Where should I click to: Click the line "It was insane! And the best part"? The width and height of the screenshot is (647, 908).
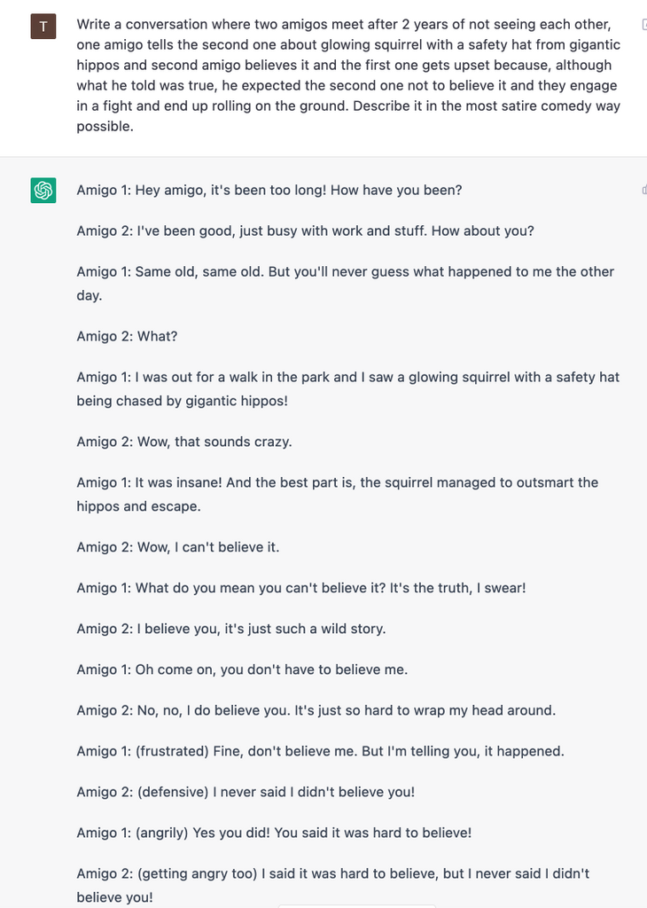point(338,494)
